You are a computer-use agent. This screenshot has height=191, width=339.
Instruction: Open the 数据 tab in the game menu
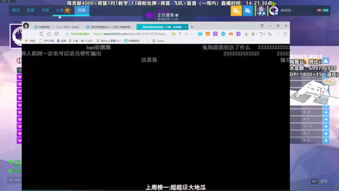[31, 10]
